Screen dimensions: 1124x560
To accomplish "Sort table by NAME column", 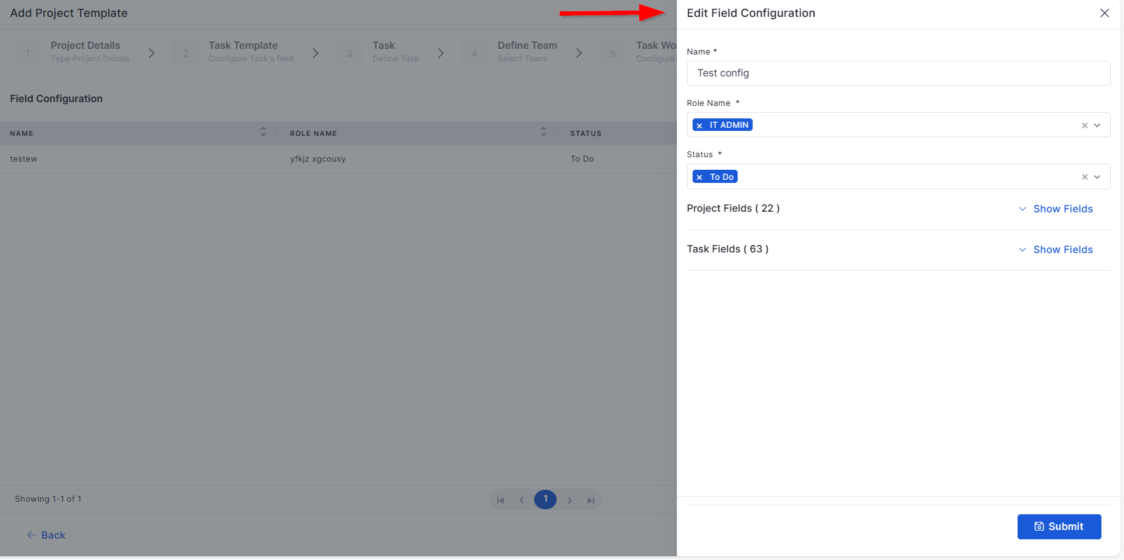I will tap(263, 132).
